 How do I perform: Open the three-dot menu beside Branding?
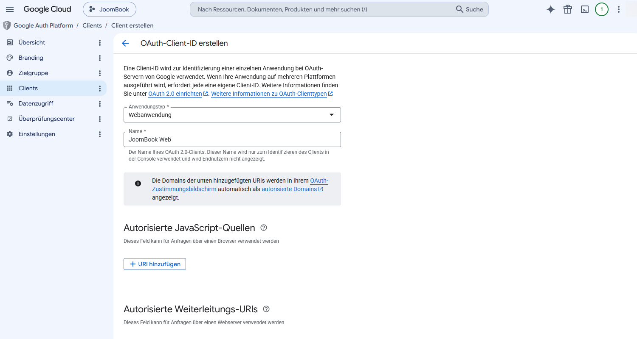[x=100, y=58]
